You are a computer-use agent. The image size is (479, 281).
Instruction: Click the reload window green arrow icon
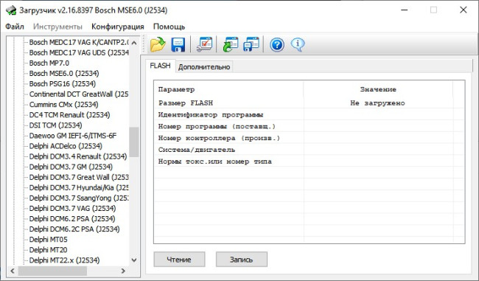(x=231, y=45)
